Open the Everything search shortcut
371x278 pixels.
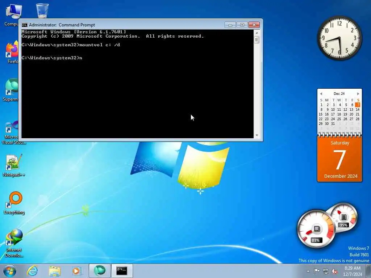[x=14, y=203]
